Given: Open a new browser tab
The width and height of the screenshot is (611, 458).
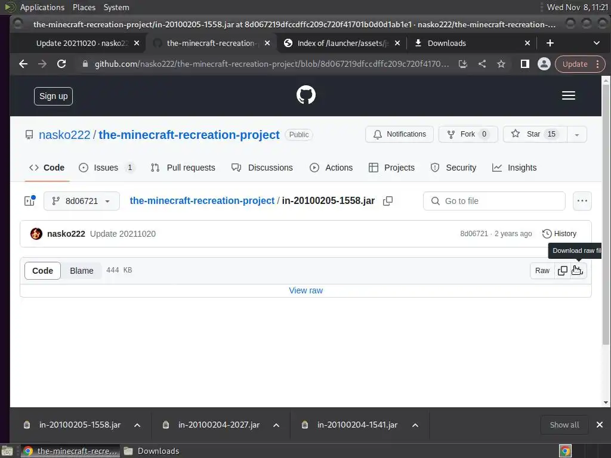Looking at the screenshot, I should (550, 43).
